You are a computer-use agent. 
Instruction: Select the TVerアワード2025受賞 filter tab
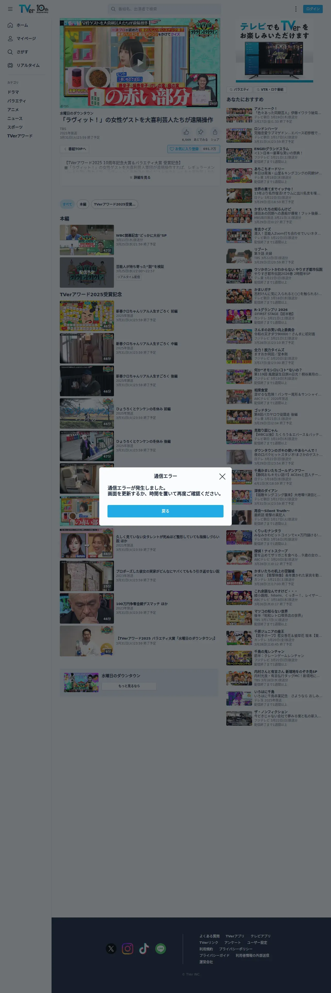(x=114, y=204)
